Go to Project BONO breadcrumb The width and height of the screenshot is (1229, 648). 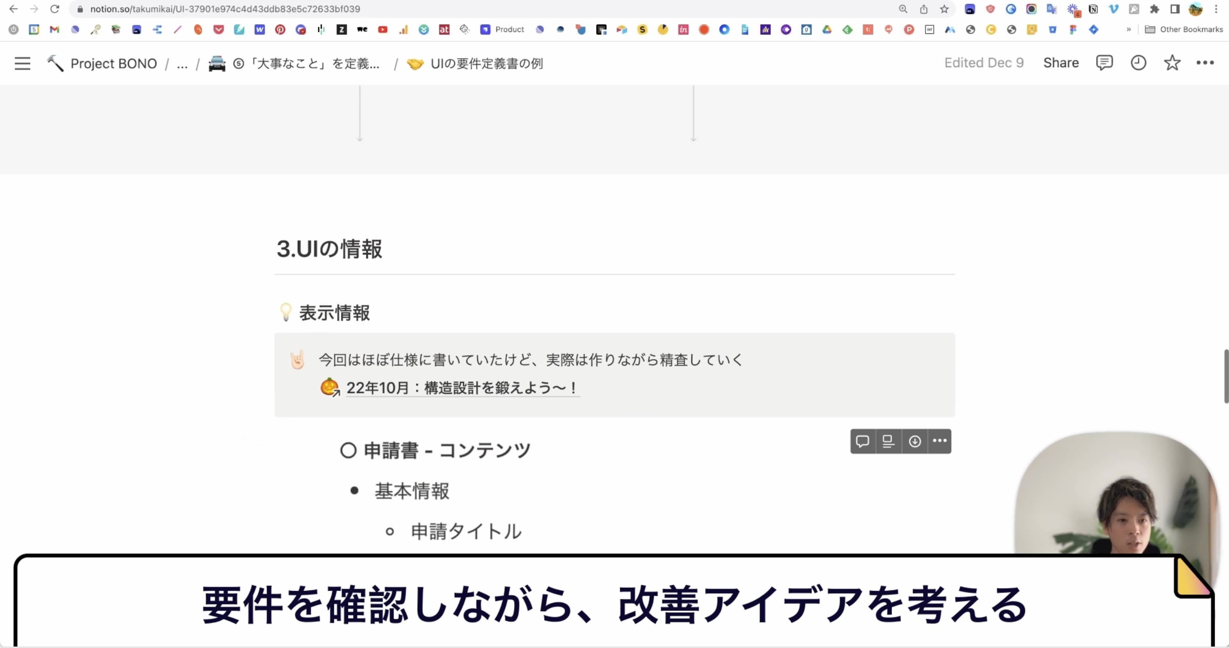point(113,64)
